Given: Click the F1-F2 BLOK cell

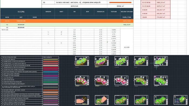Looking at the screenshot, I should (x=148, y=6).
